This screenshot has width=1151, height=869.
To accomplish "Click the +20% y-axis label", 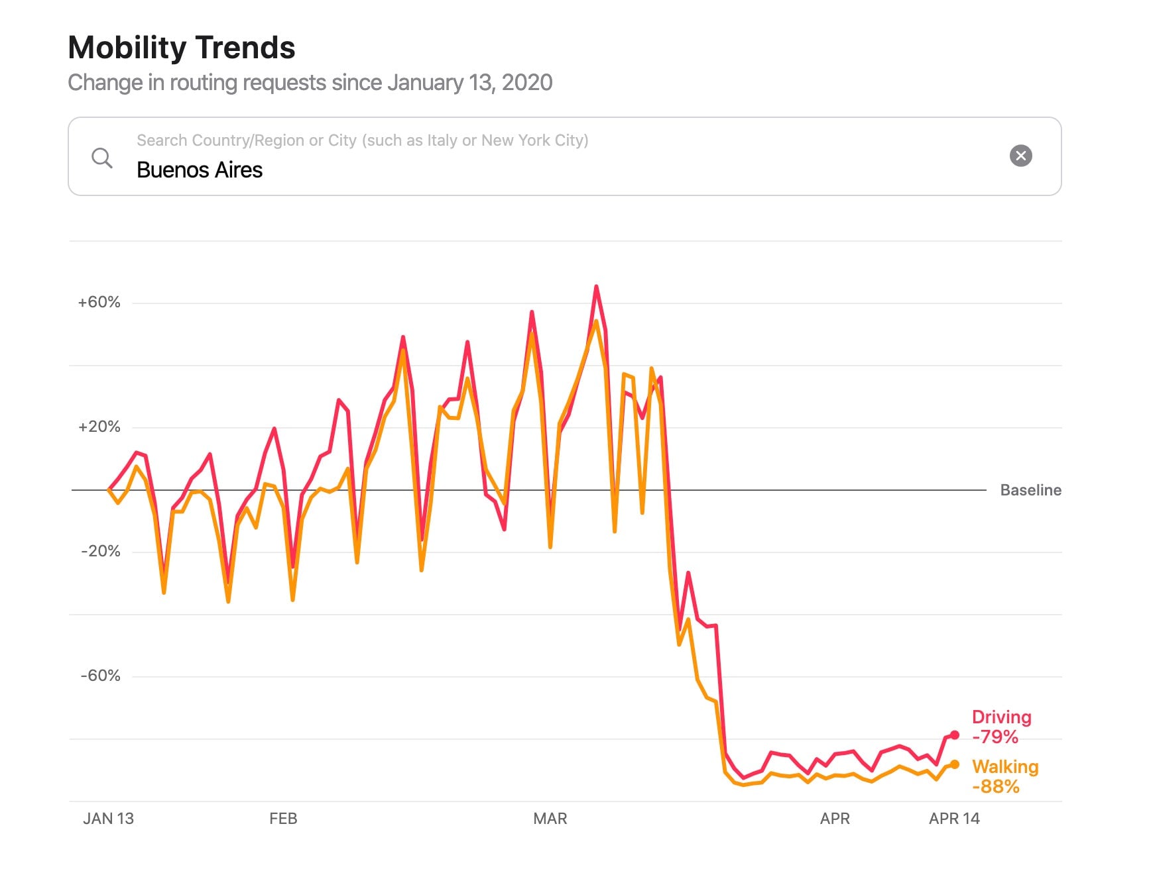I will 99,427.
